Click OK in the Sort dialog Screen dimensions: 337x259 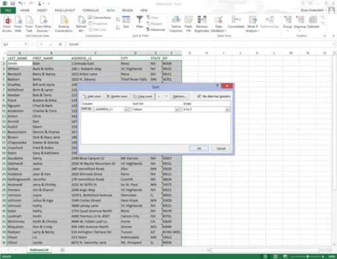tap(199, 148)
